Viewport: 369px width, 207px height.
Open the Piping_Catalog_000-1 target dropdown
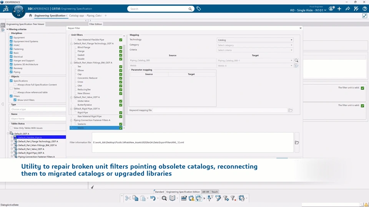point(255,61)
